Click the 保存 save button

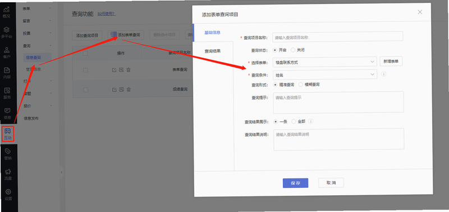(296, 183)
